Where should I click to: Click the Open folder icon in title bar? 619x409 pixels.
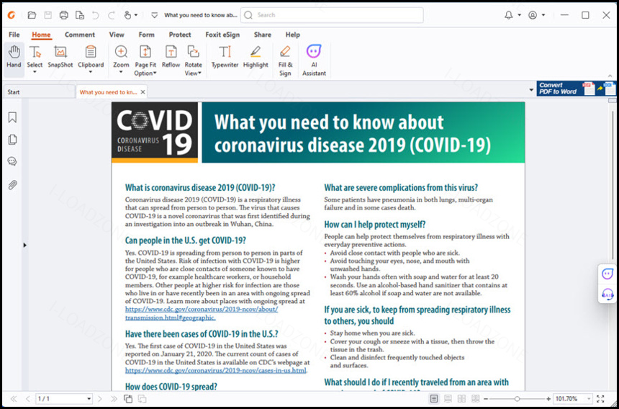point(32,15)
